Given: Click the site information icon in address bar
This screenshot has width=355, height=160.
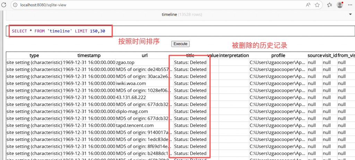Looking at the screenshot, I should pyautogui.click(x=16, y=5).
